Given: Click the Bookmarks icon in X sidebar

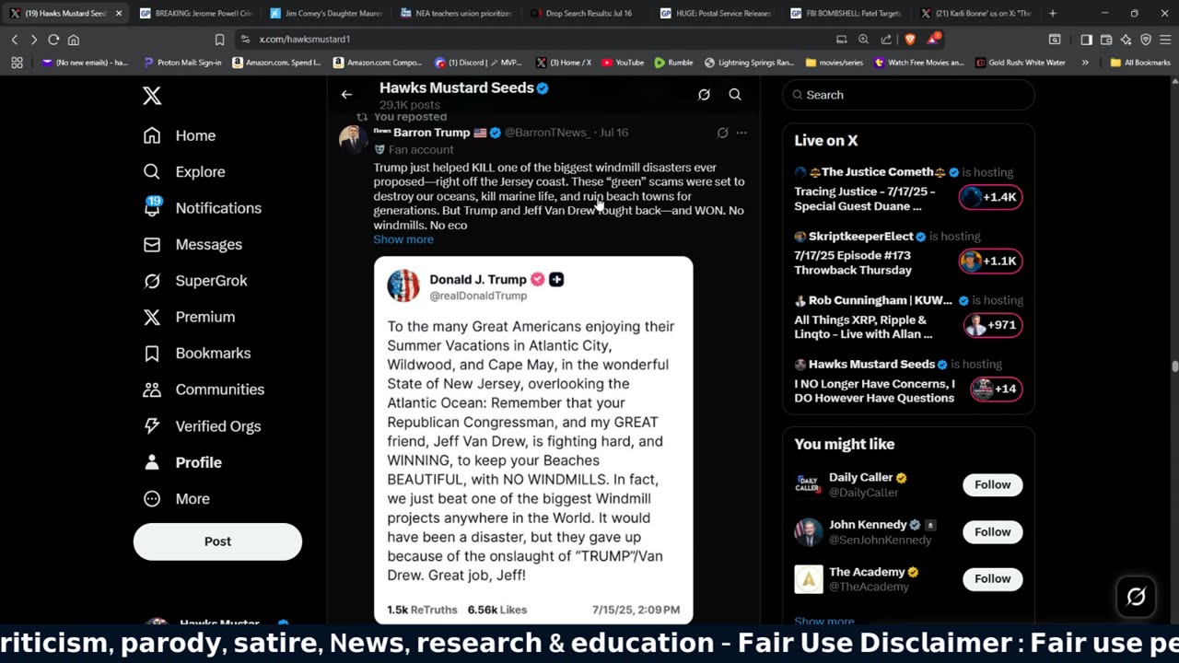Looking at the screenshot, I should 152,353.
